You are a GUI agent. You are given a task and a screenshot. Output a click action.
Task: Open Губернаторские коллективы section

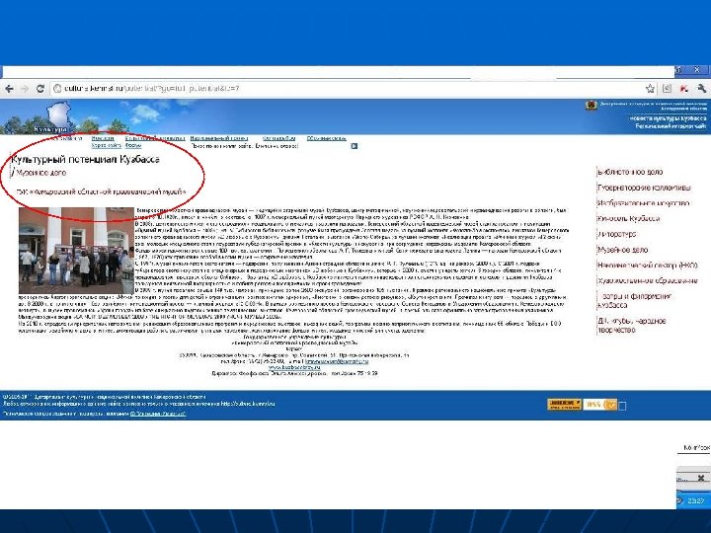coord(644,188)
